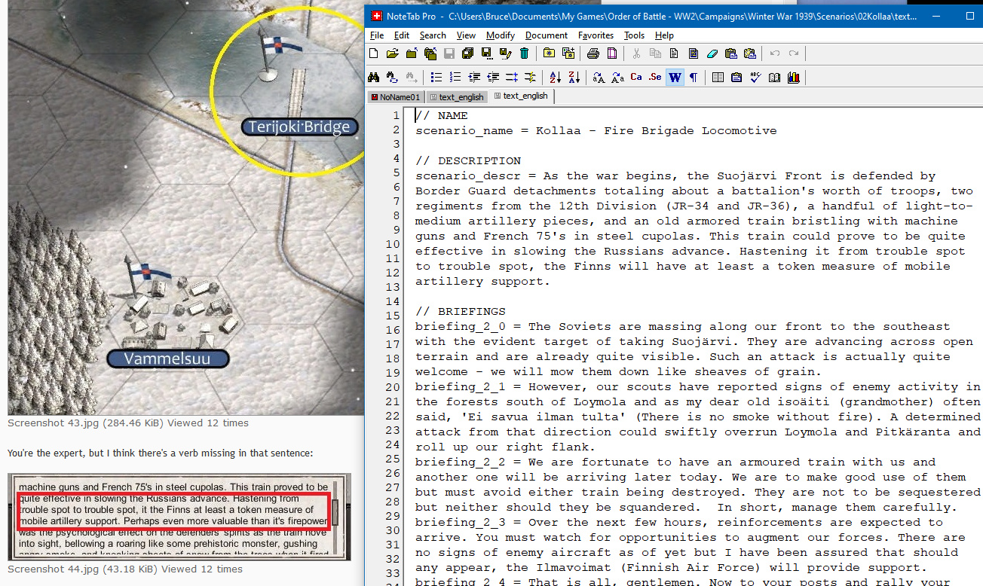Switch to the inactive text_english tab beside NoName01

click(x=456, y=96)
